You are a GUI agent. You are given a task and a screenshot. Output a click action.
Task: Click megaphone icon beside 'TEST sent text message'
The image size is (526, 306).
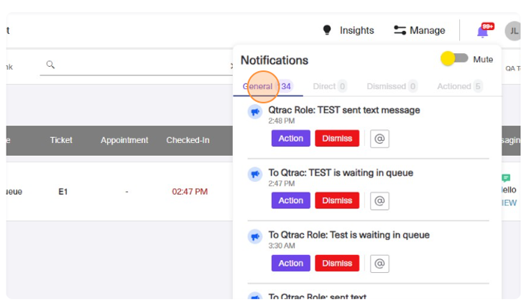pyautogui.click(x=254, y=111)
